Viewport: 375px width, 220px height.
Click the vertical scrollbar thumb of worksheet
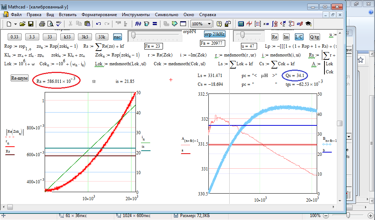pyautogui.click(x=340, y=124)
